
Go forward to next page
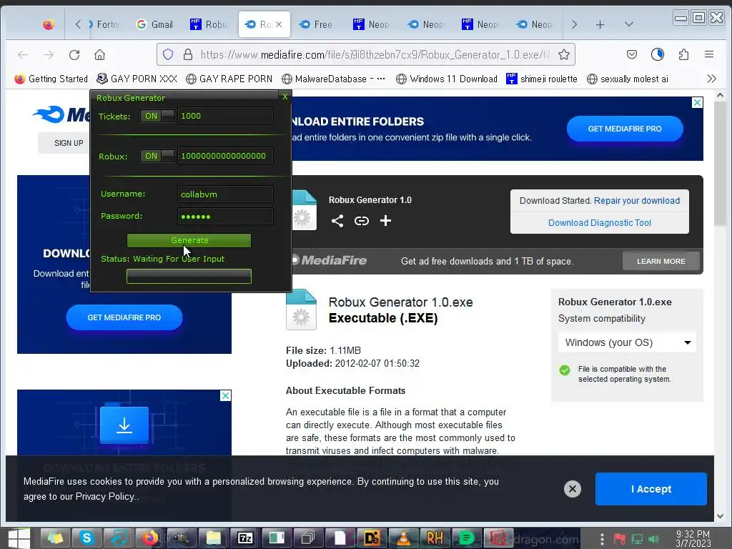pyautogui.click(x=49, y=54)
